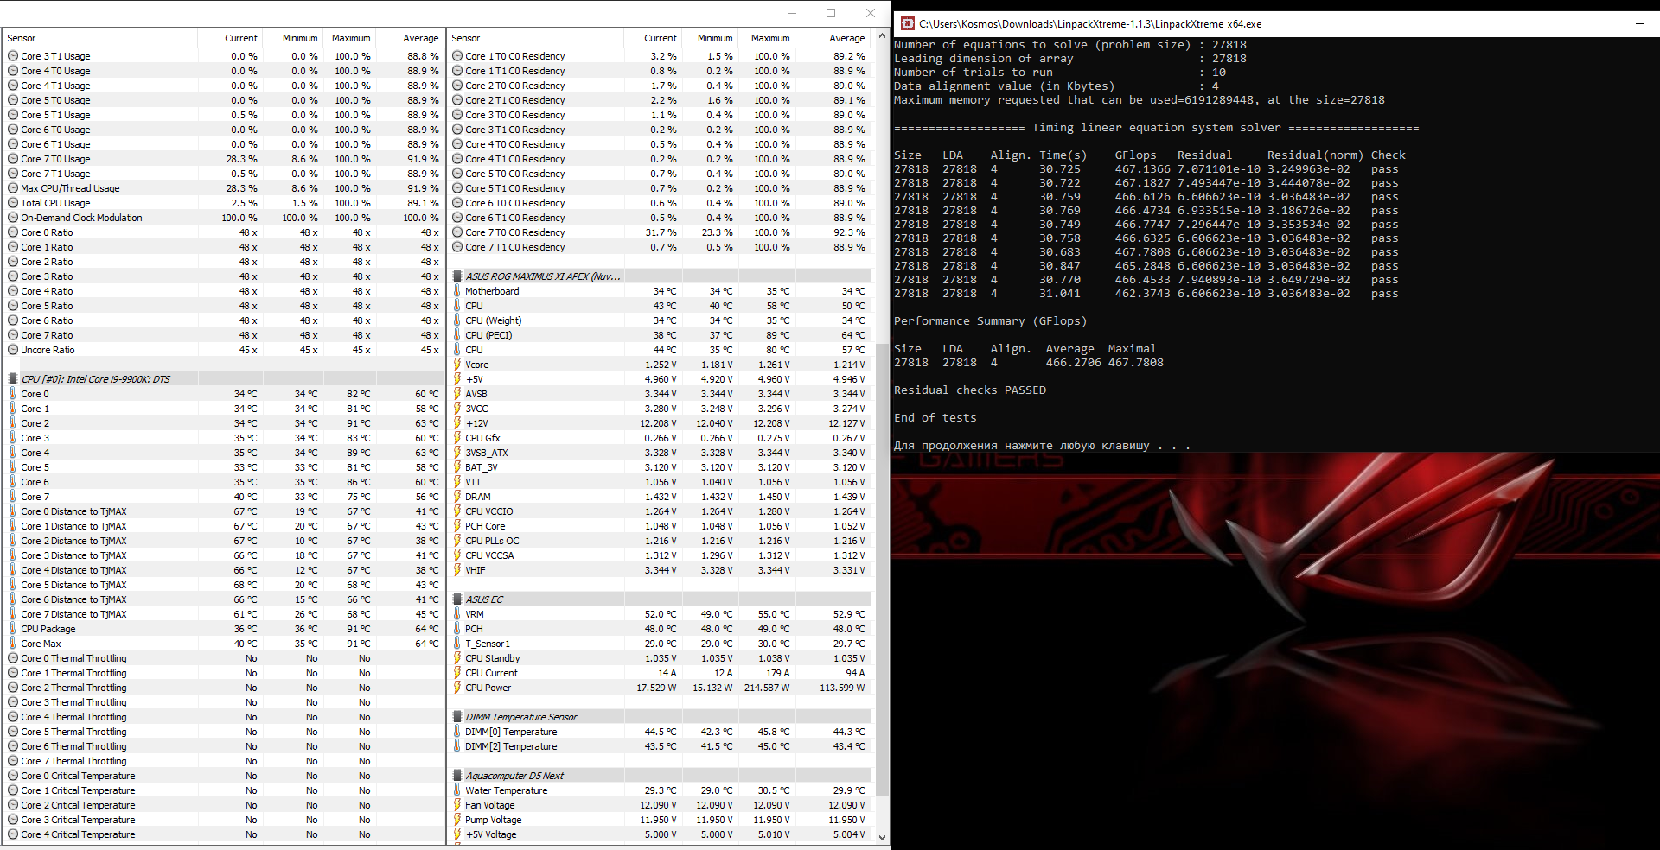1660x850 pixels.
Task: Click the sensor list vertical scrollbar thumb
Action: click(x=882, y=568)
